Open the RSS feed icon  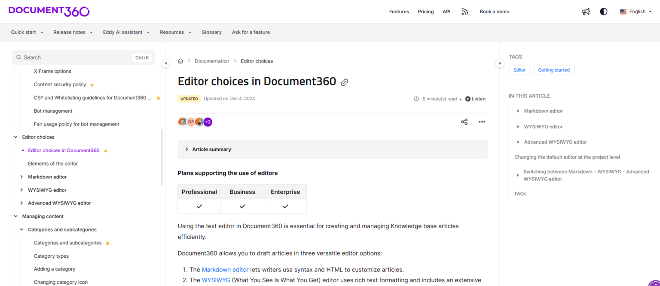click(x=465, y=12)
